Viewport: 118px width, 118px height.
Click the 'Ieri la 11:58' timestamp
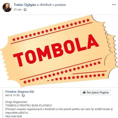click(x=13, y=95)
